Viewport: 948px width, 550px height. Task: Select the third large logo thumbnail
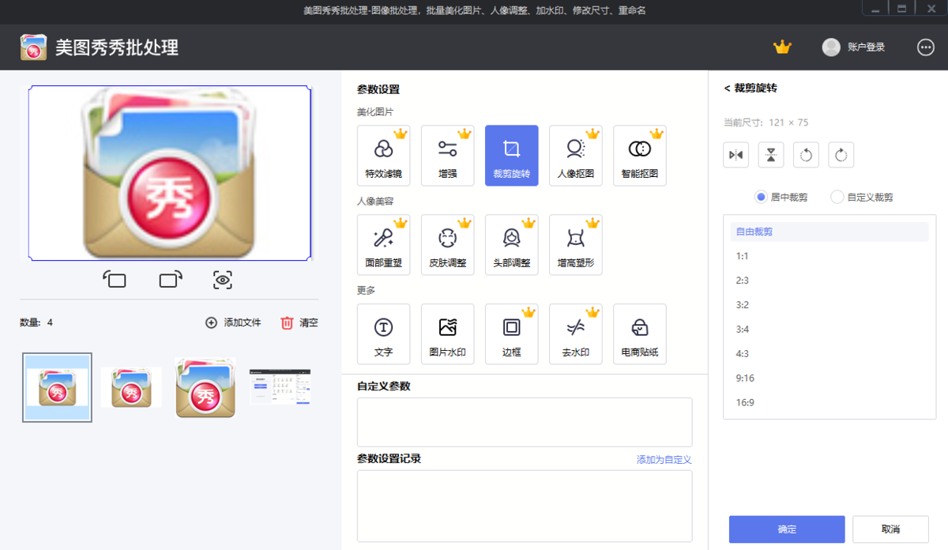click(x=205, y=387)
